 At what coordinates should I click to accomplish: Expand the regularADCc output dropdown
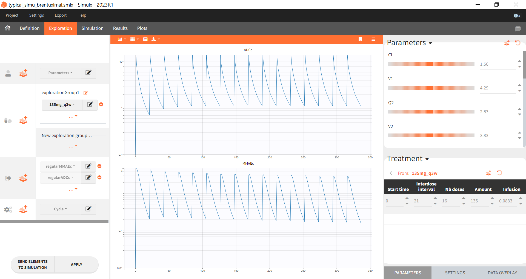click(x=60, y=178)
